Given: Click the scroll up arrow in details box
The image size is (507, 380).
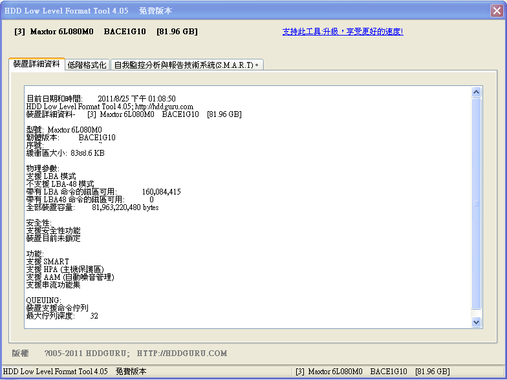Looking at the screenshot, I should point(476,92).
